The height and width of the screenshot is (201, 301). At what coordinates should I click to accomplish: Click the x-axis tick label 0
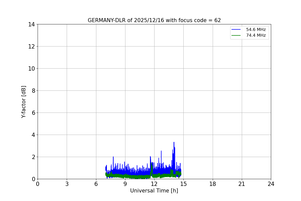pos(38,184)
